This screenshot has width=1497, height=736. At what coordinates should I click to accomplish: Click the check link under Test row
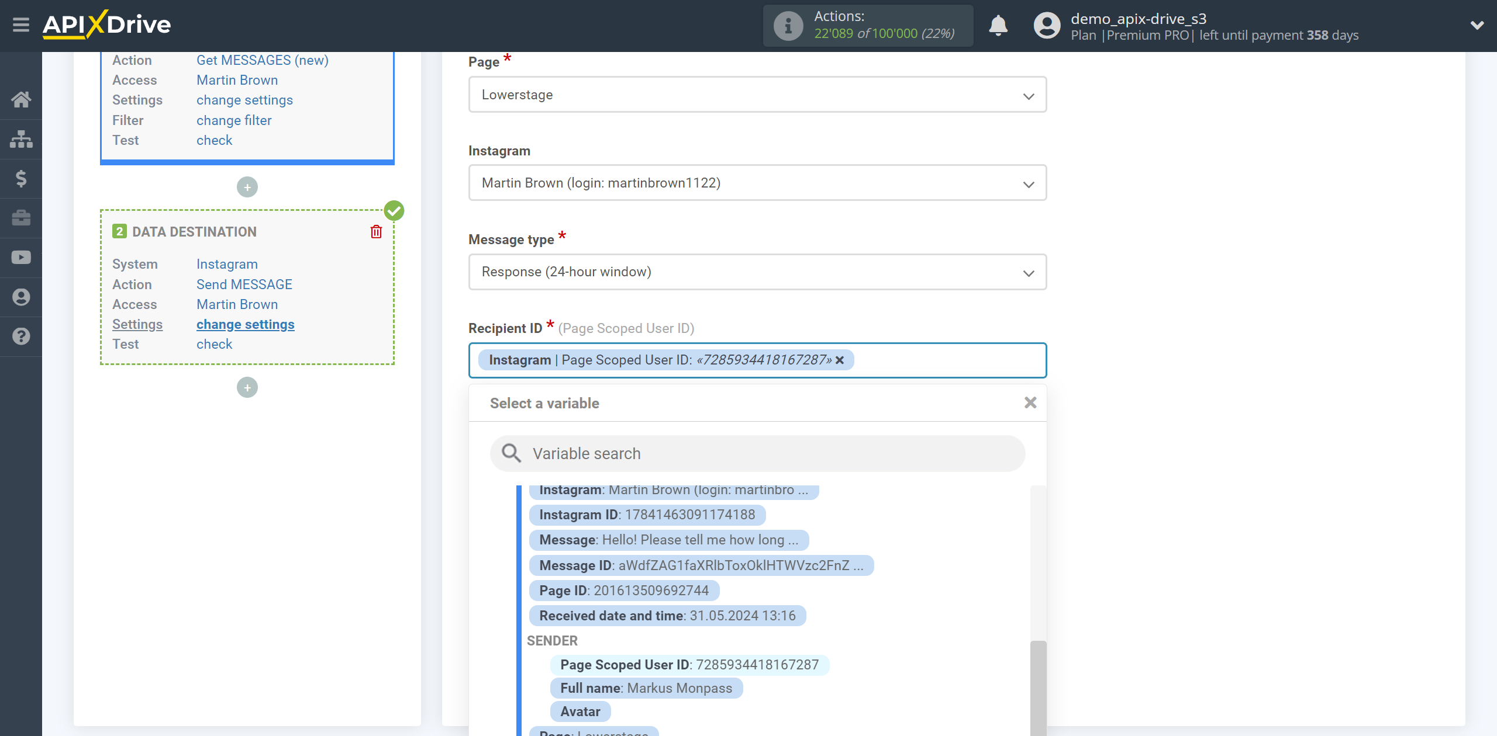click(x=215, y=343)
